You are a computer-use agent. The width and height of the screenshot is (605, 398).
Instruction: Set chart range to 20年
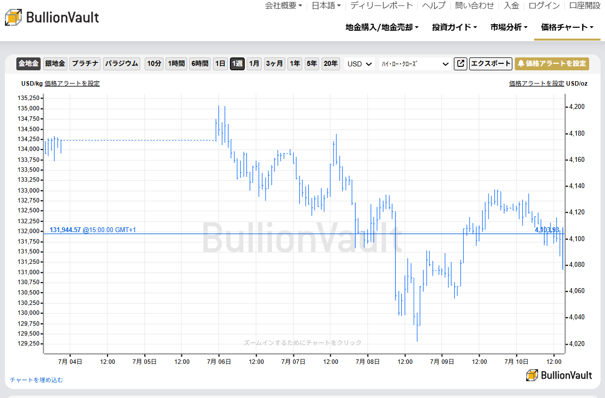[330, 64]
